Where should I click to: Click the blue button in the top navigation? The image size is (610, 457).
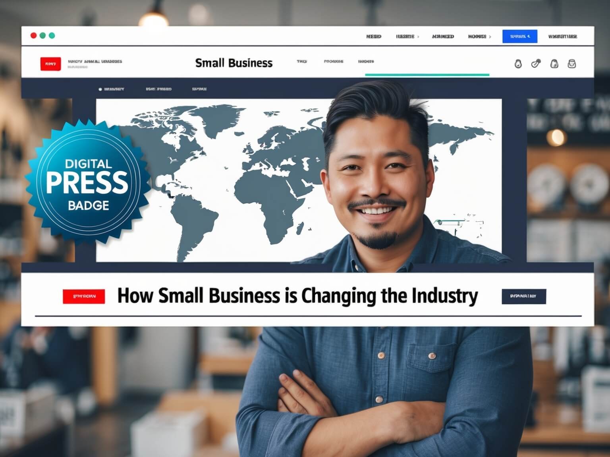tap(520, 36)
